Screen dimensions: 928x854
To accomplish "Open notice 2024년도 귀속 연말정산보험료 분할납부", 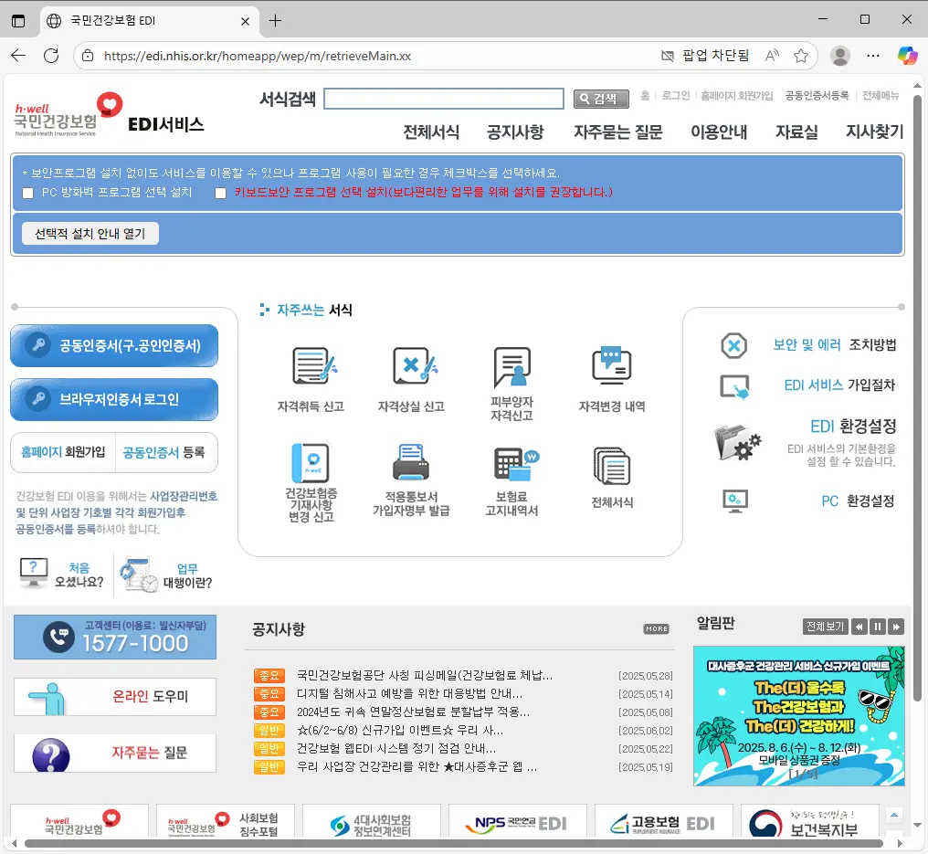I will (413, 712).
